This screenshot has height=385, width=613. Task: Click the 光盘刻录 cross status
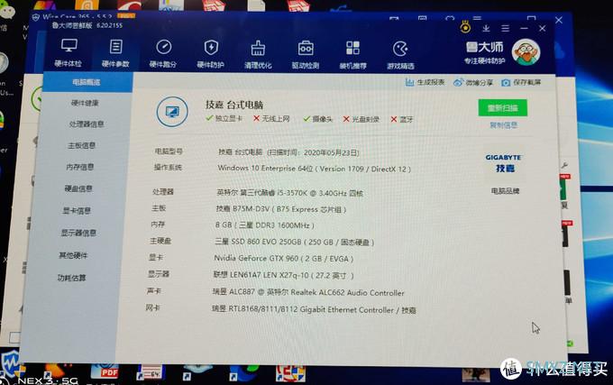[361, 119]
